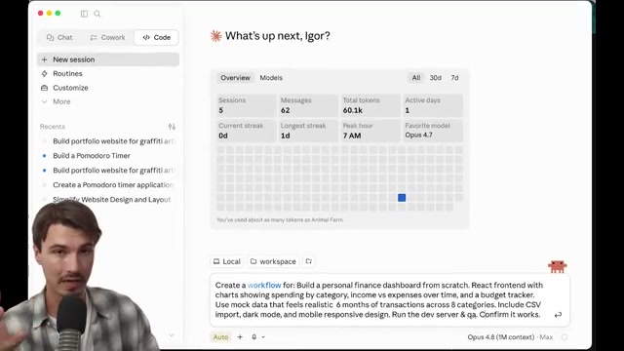Toggle the Auto permission mode
The height and width of the screenshot is (351, 624).
click(x=221, y=337)
